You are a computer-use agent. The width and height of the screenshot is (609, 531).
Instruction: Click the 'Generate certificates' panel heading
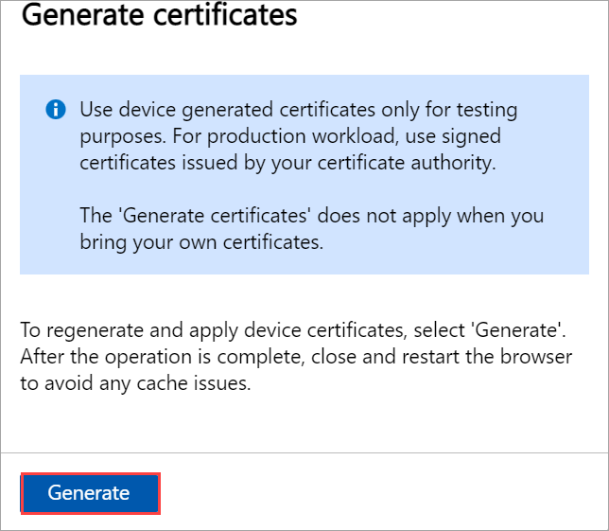click(x=159, y=16)
